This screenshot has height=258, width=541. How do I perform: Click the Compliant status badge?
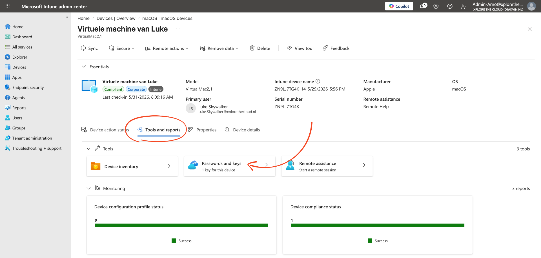[x=113, y=89]
